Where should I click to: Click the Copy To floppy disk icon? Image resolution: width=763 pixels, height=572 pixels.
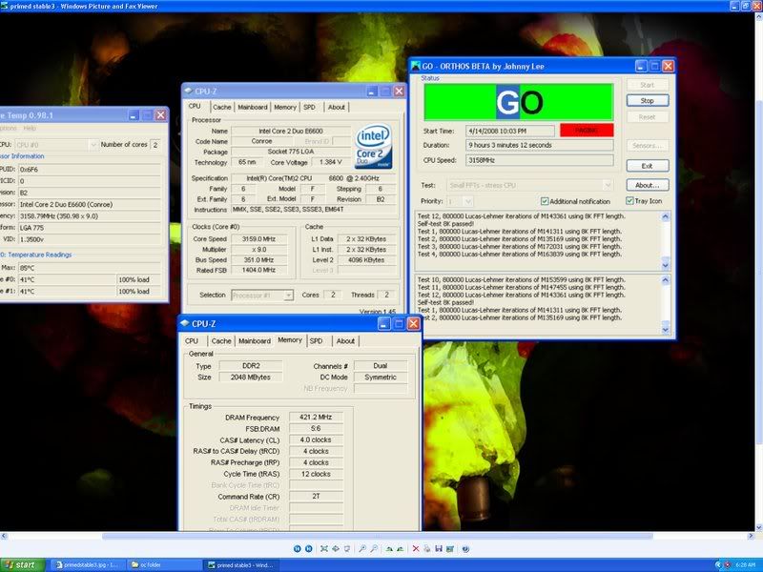coord(439,549)
